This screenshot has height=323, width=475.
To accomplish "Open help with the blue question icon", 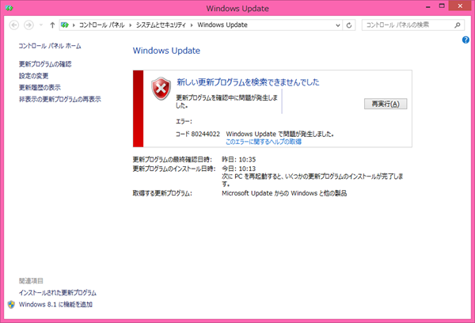I will [466, 40].
